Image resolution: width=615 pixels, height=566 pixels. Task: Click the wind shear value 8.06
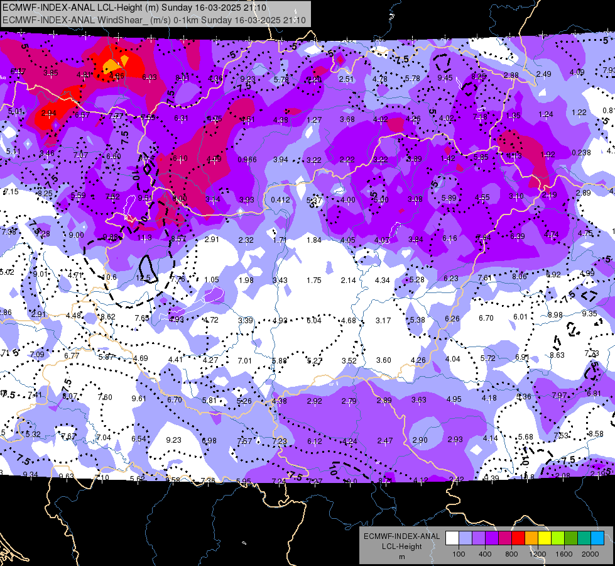[x=520, y=277]
